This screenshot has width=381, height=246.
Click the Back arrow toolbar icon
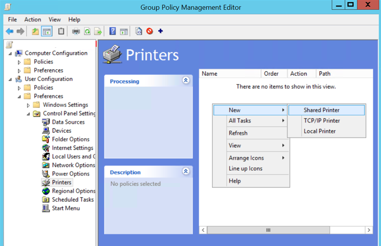[9, 31]
